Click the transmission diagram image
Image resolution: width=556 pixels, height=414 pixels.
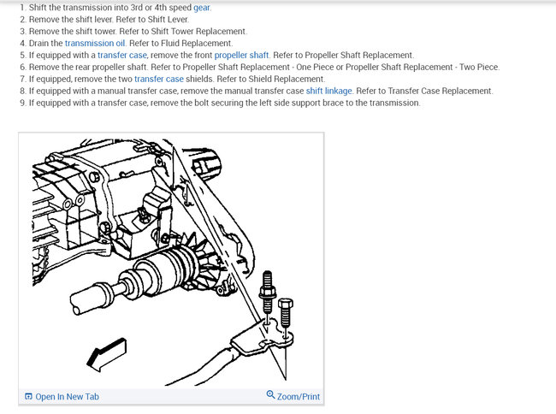tap(171, 261)
